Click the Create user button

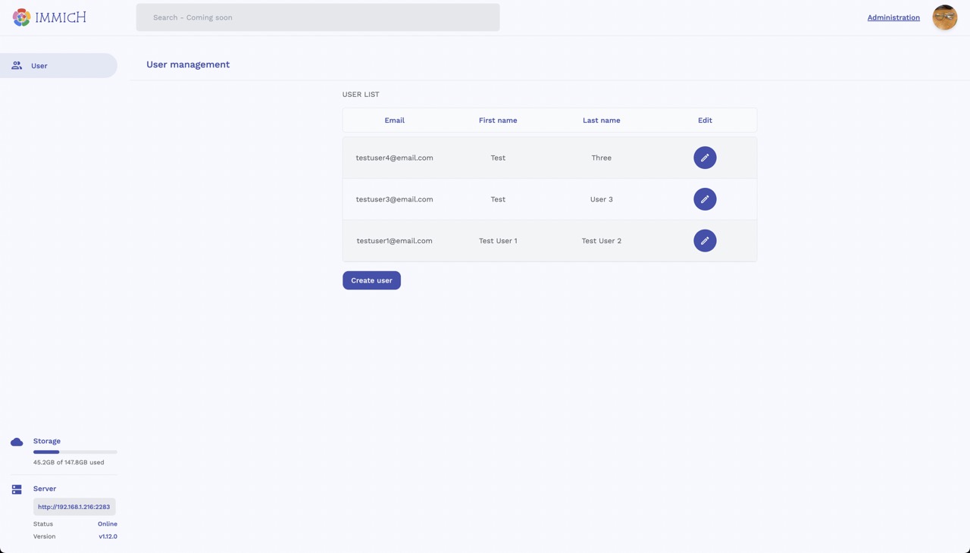tap(371, 280)
